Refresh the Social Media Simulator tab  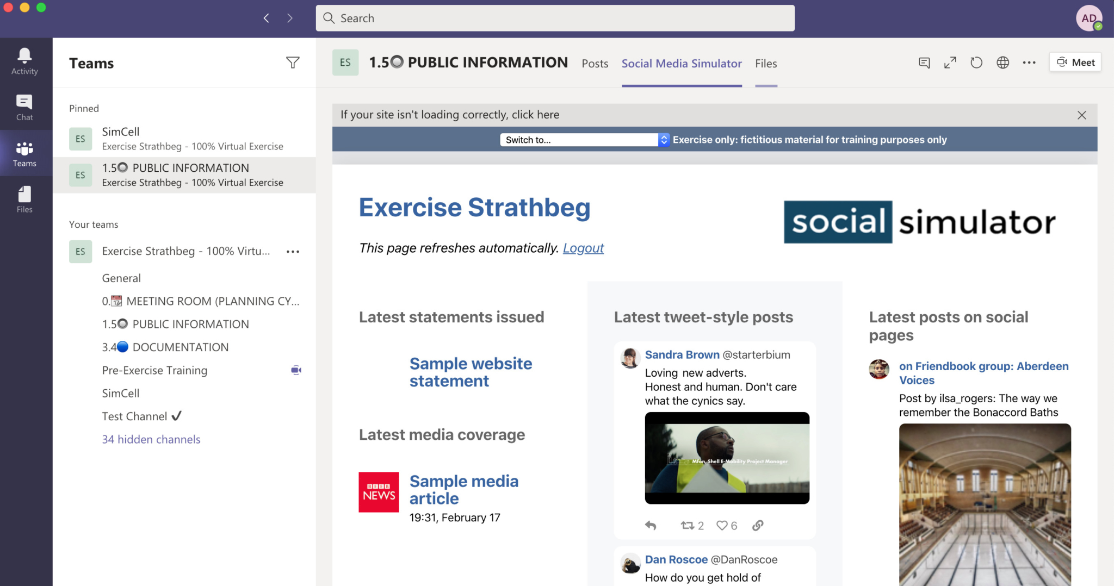(976, 62)
